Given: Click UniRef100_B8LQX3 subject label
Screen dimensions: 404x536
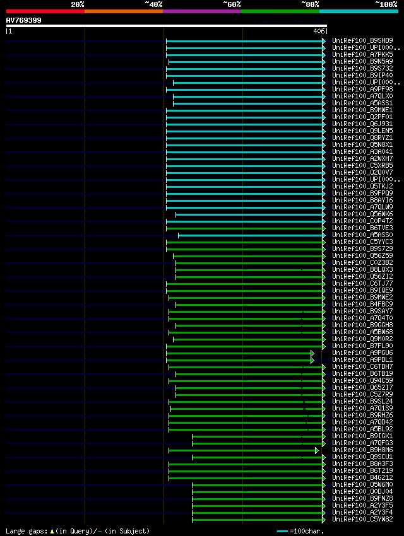Looking at the screenshot, I should [362, 269].
